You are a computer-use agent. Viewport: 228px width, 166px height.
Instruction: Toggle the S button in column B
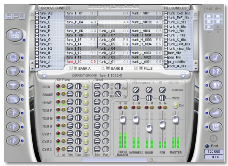[x=218, y=22]
